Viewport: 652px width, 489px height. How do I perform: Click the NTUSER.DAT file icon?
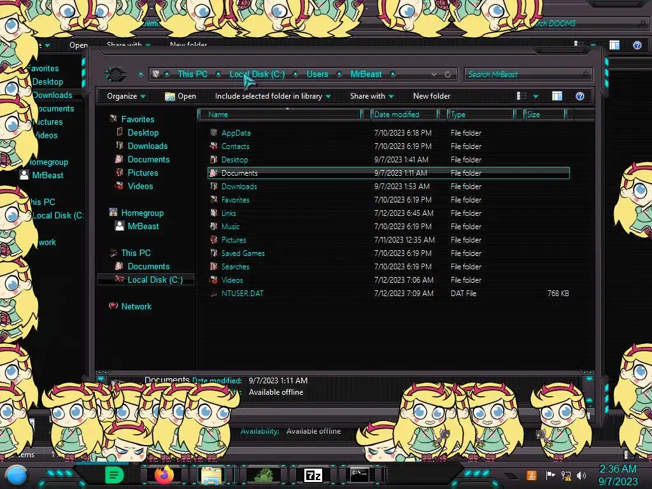click(214, 293)
